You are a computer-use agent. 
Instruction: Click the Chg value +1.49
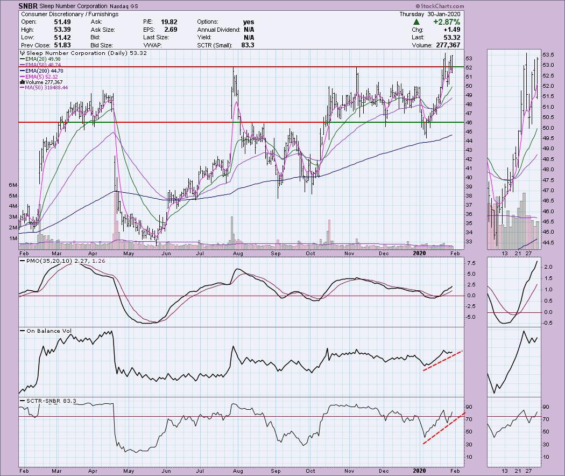point(451,30)
